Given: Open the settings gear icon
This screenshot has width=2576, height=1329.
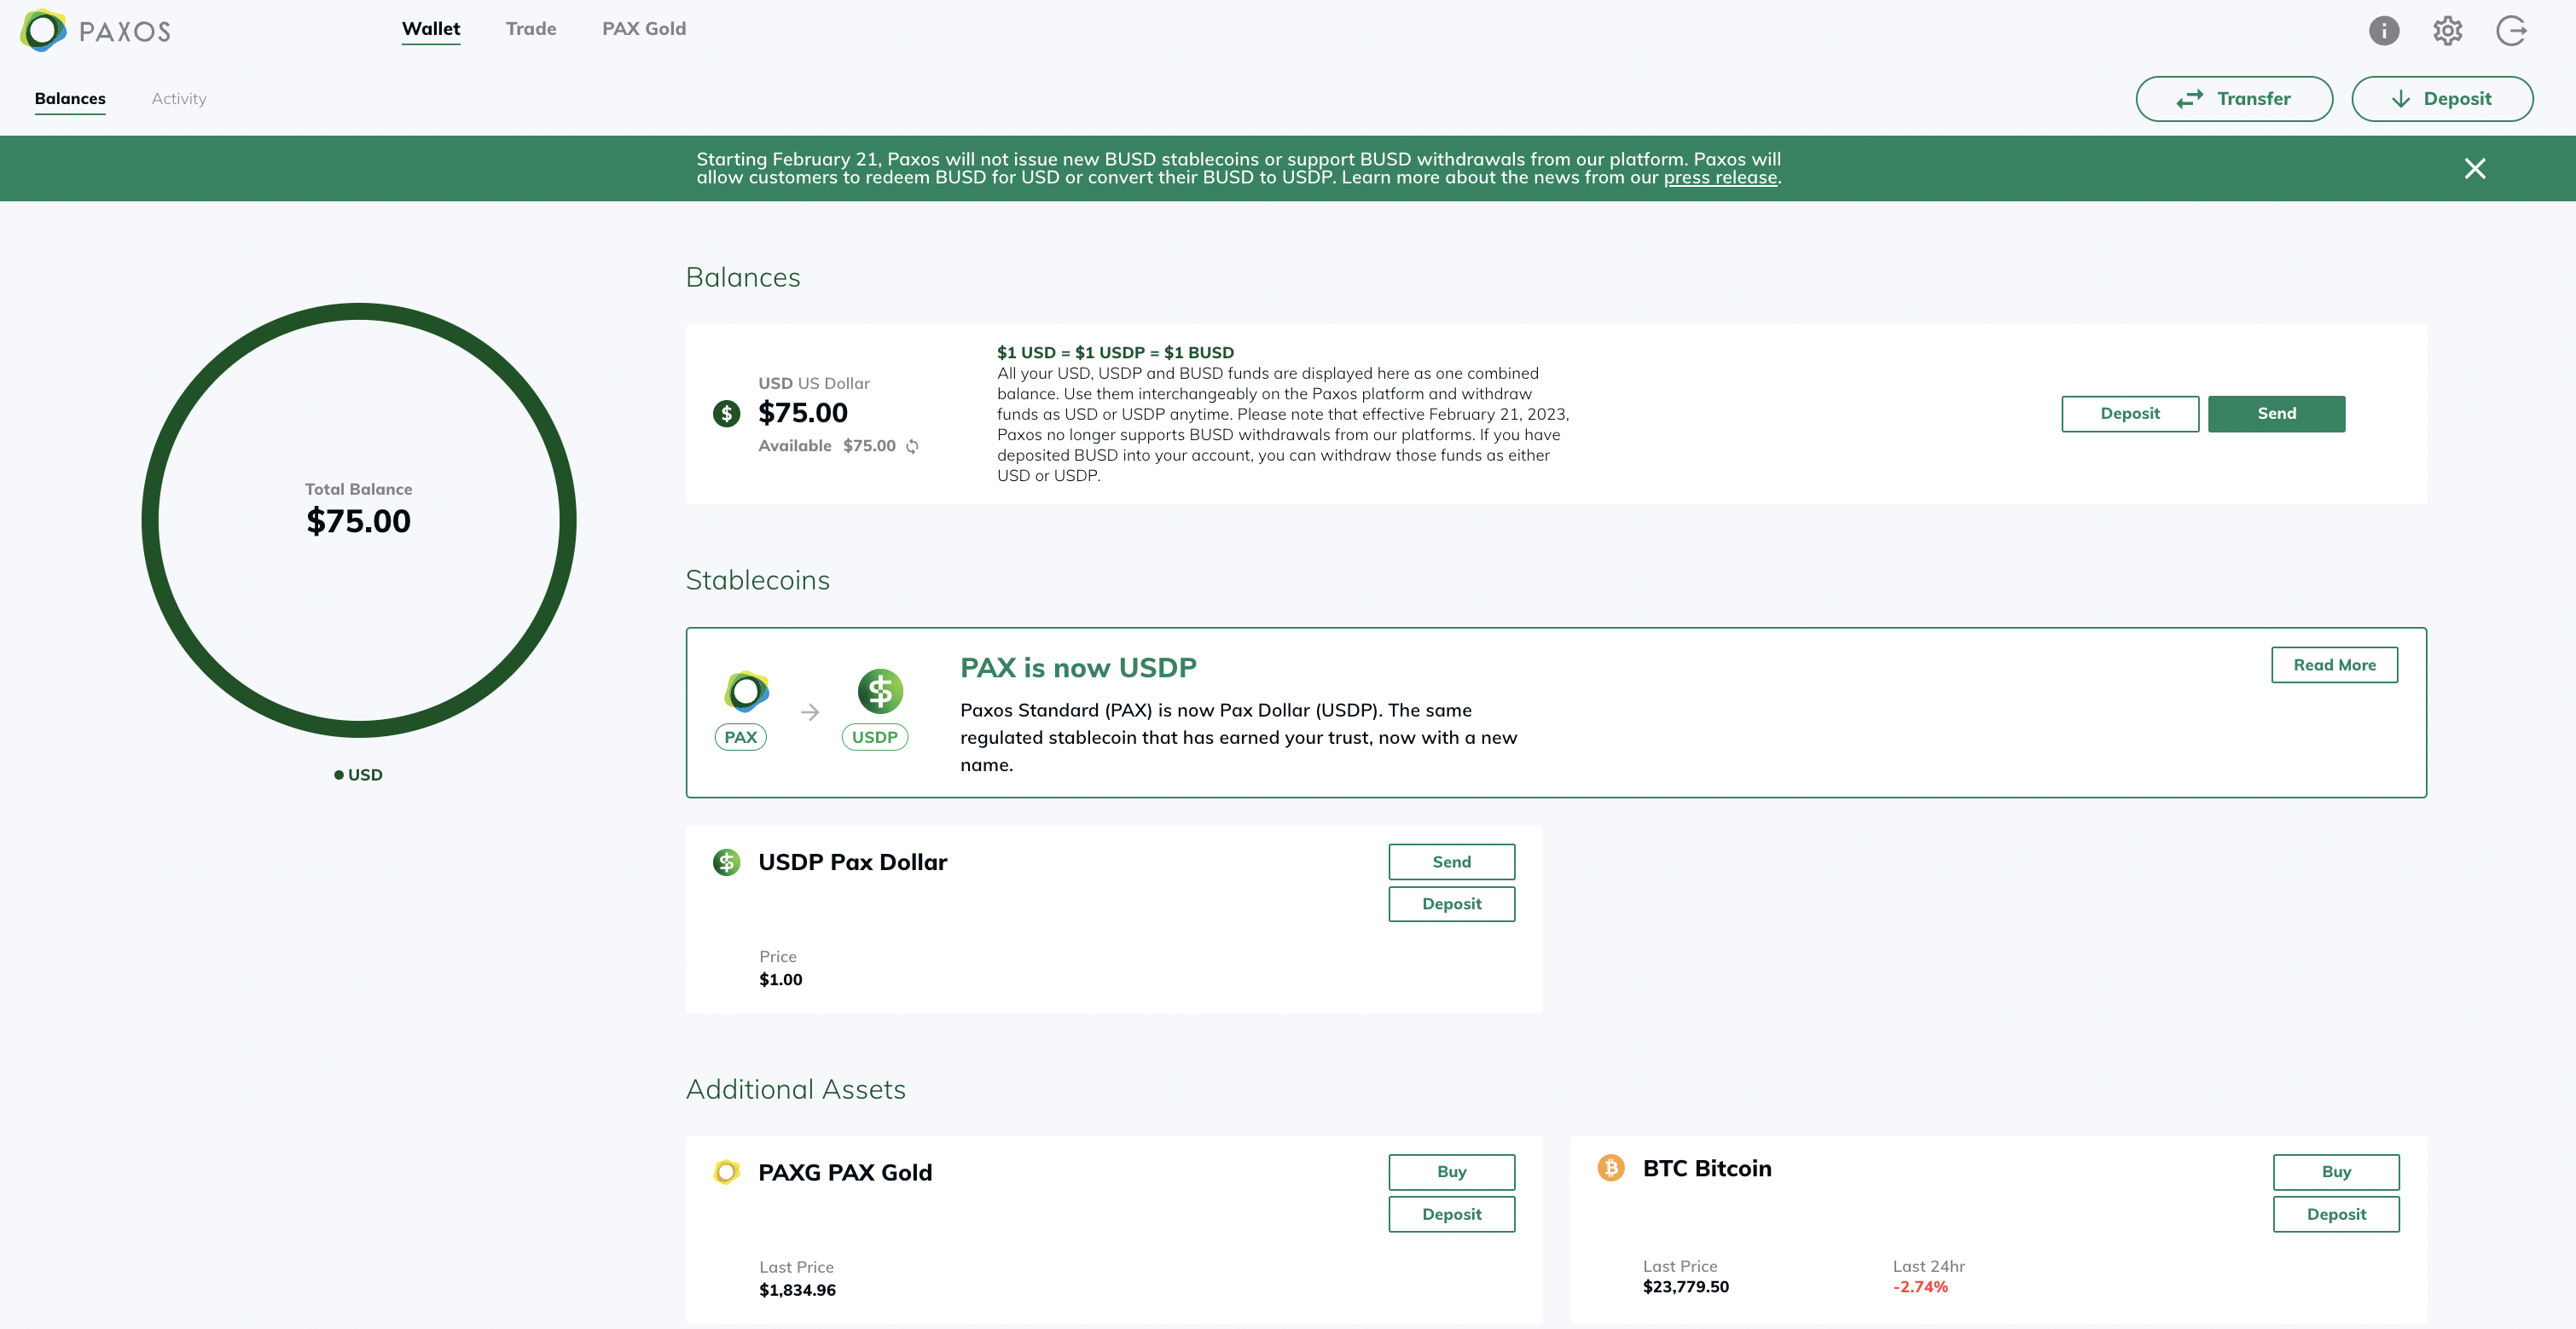Looking at the screenshot, I should coord(2447,31).
